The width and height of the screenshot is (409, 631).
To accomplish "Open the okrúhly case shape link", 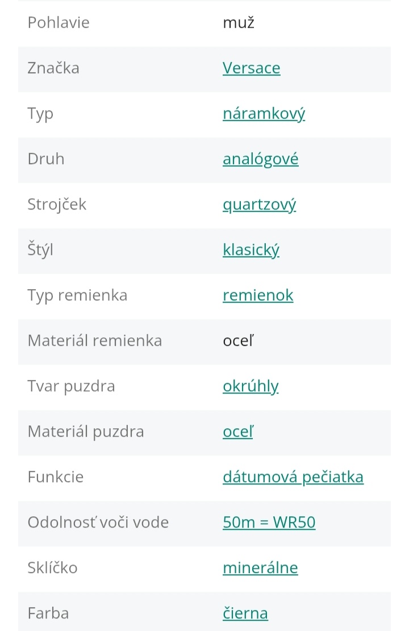I will tap(251, 386).
